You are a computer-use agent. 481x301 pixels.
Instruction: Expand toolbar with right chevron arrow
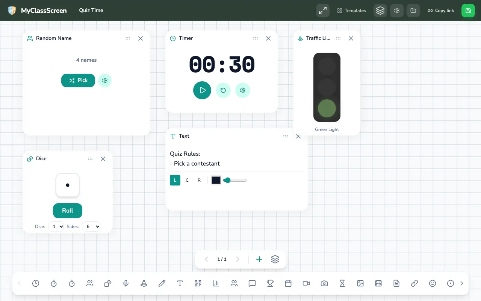click(x=462, y=283)
